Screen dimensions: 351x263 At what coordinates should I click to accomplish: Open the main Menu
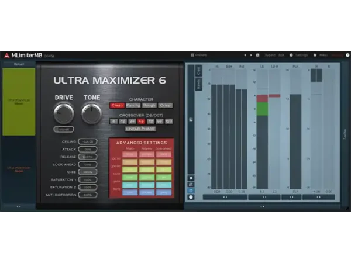(324, 55)
